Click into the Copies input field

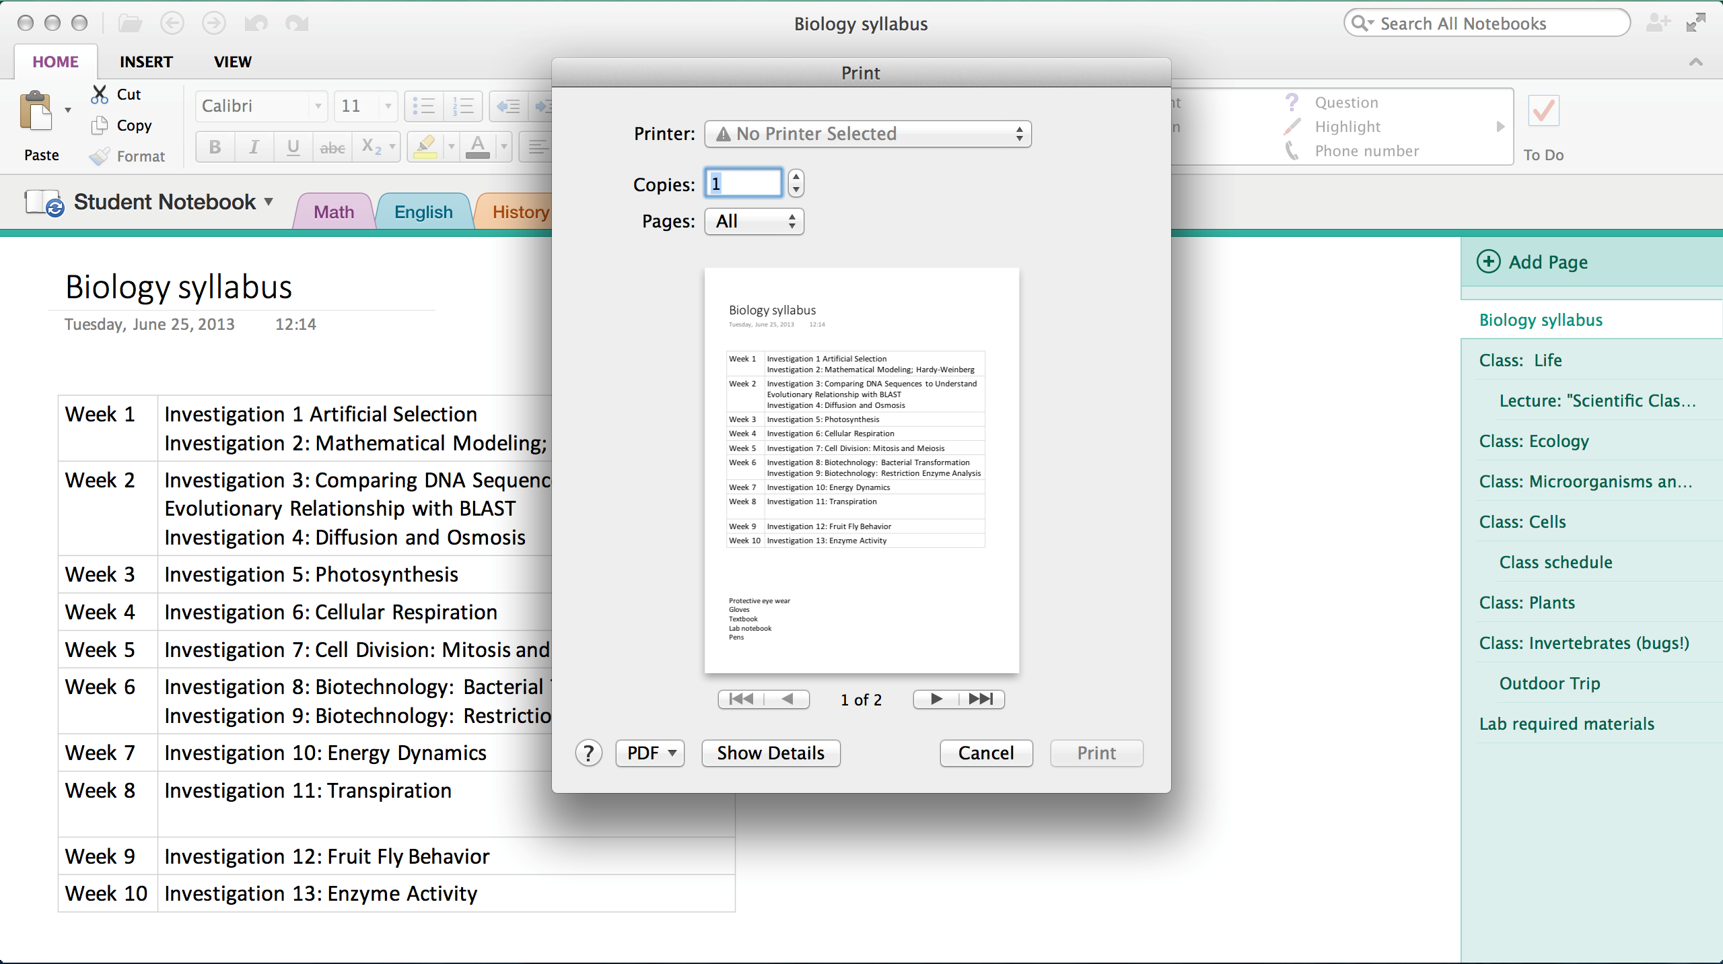tap(743, 183)
